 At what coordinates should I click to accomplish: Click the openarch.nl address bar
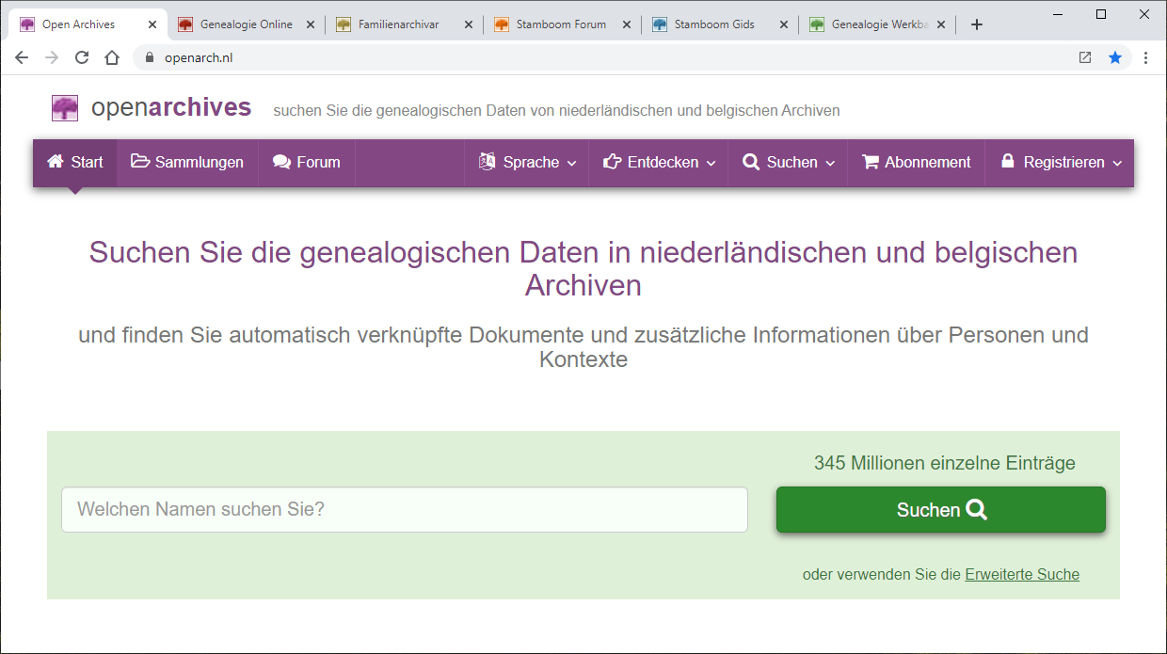(602, 57)
